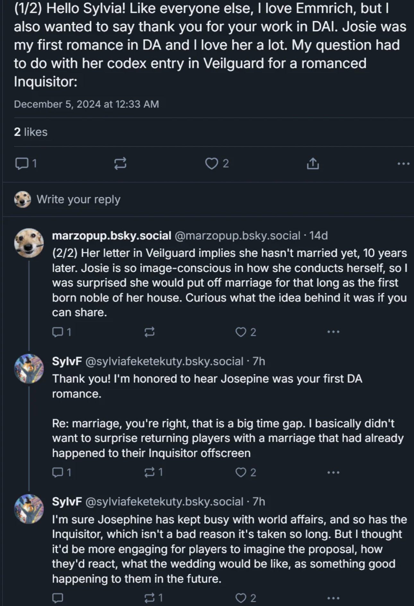Image resolution: width=414 pixels, height=606 pixels.
Task: Open the 2 likes list
Action: [30, 132]
